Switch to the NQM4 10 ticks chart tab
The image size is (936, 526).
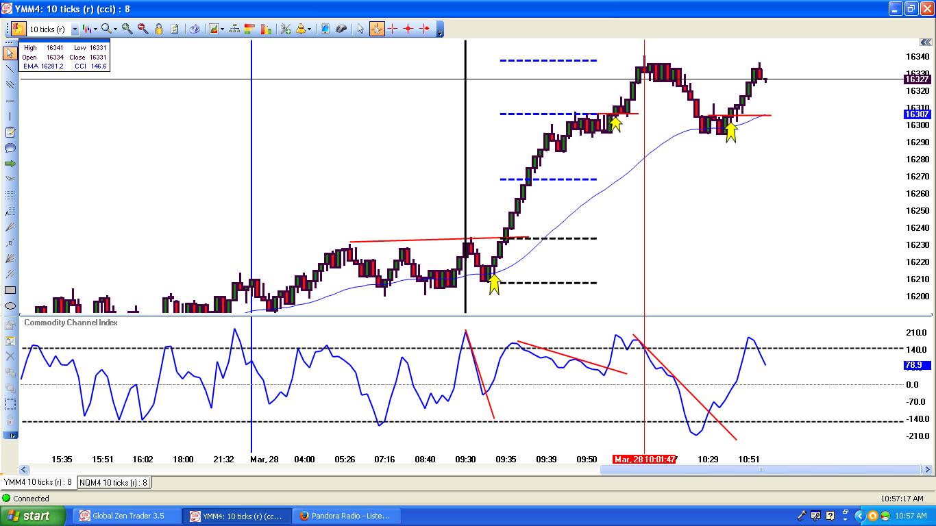click(x=114, y=482)
